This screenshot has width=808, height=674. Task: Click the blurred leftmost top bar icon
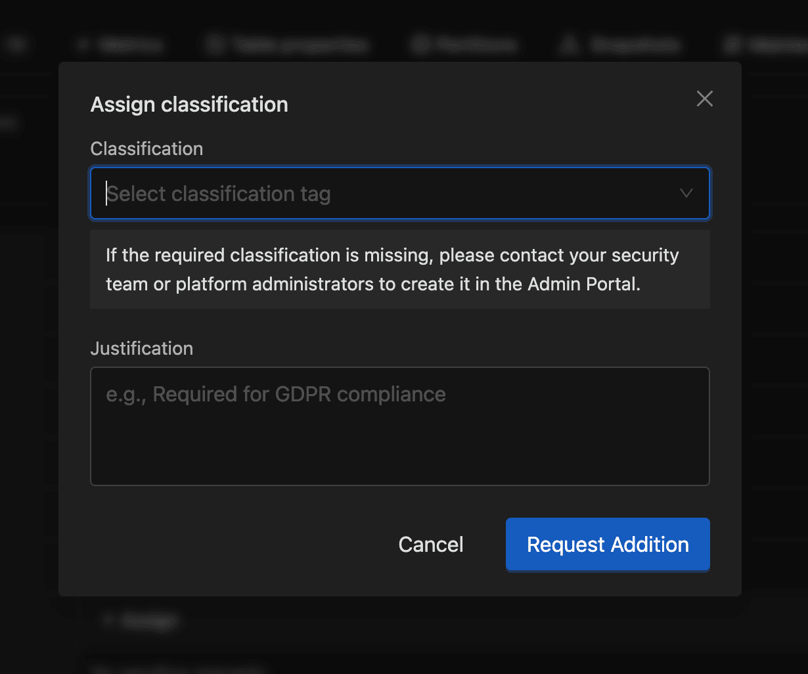pyautogui.click(x=16, y=45)
